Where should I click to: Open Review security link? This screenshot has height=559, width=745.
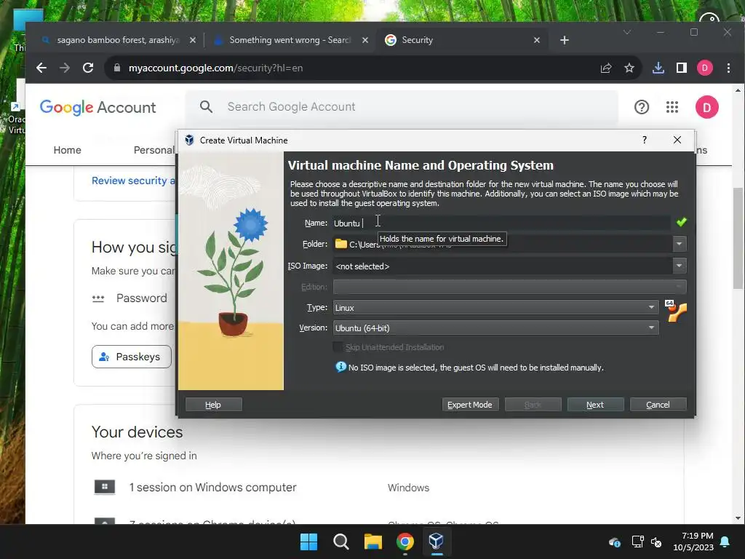(x=133, y=181)
